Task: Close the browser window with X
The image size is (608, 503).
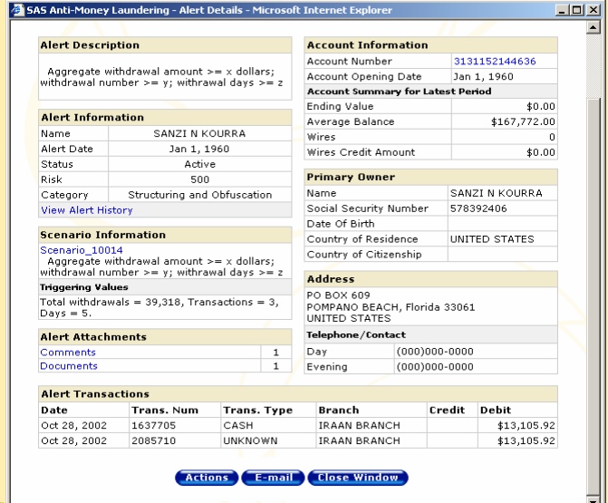Action: click(x=594, y=10)
